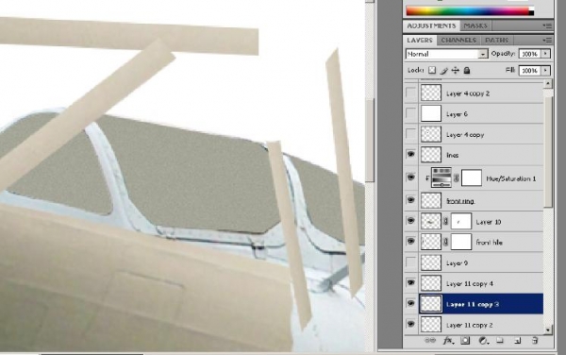Hide the Hue/Saturation 1 layer
Viewport: 566px width, 355px height.
tap(410, 177)
